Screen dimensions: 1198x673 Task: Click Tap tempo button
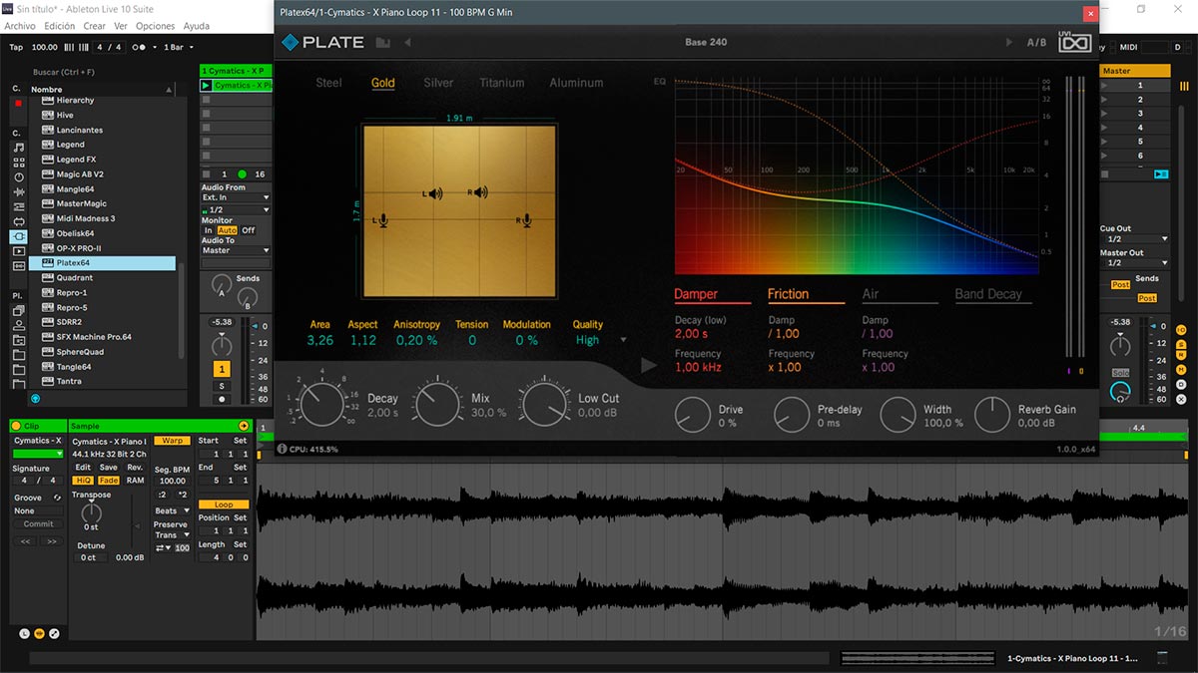point(16,47)
